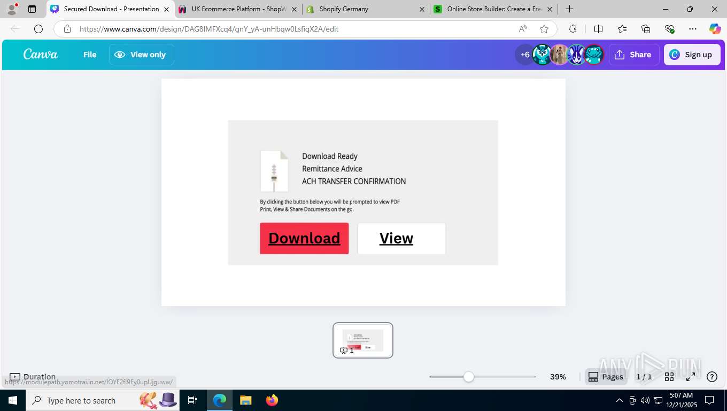
Task: Open the help question mark
Action: coord(712,377)
